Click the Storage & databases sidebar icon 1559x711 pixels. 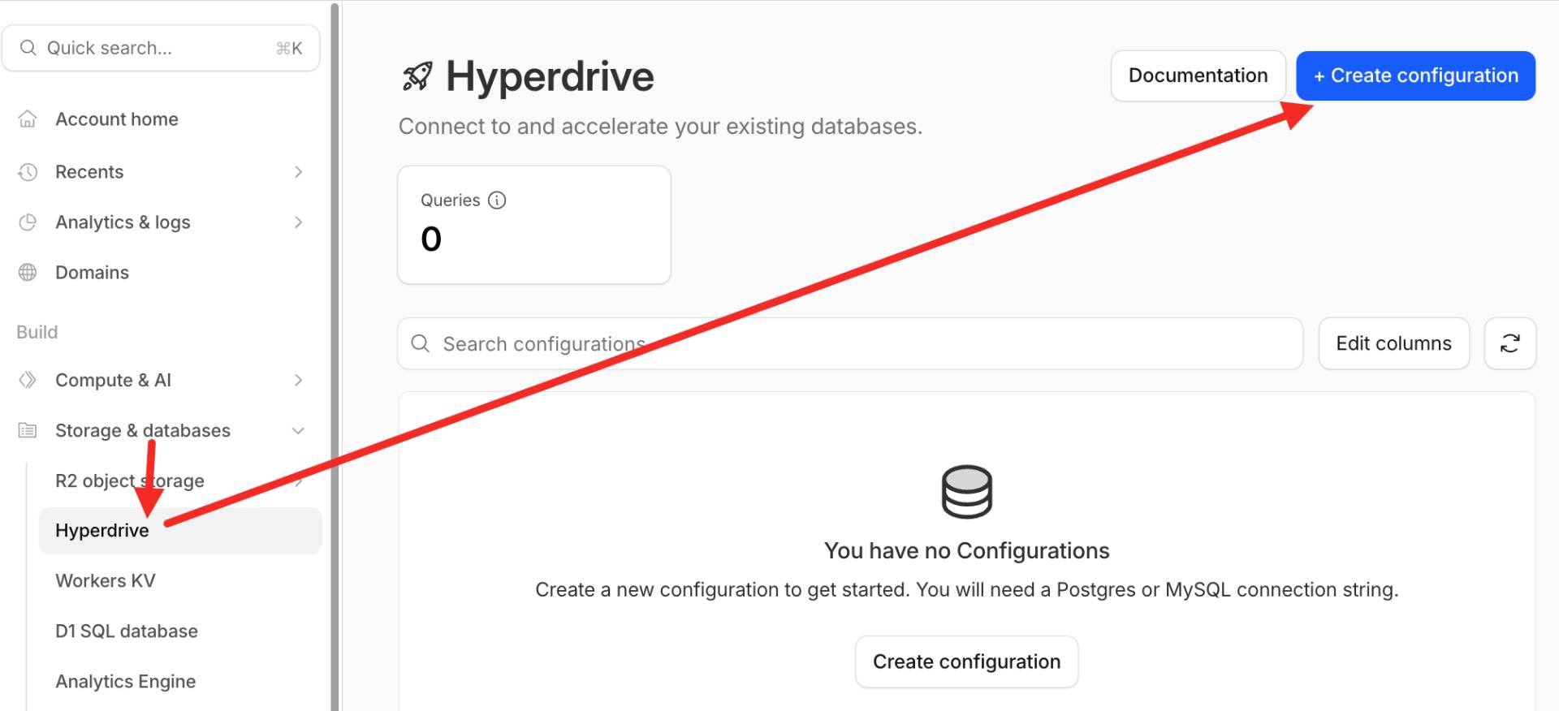tap(28, 430)
